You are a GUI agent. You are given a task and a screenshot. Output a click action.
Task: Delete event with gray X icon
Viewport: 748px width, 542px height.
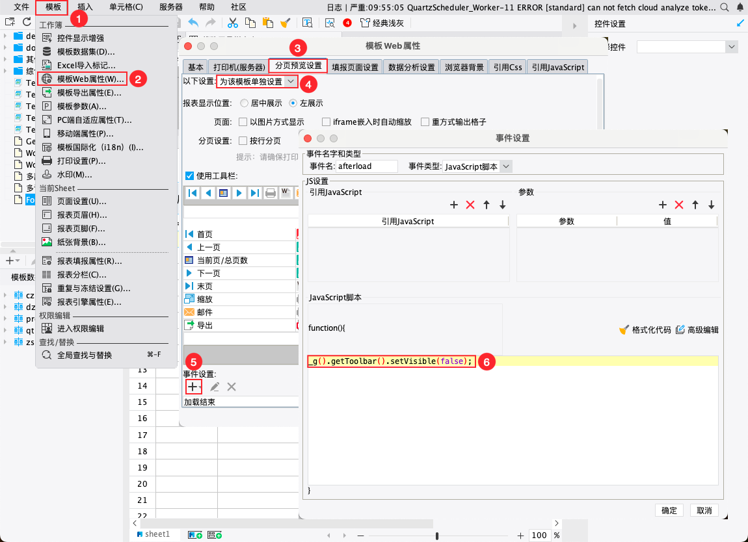[232, 387]
